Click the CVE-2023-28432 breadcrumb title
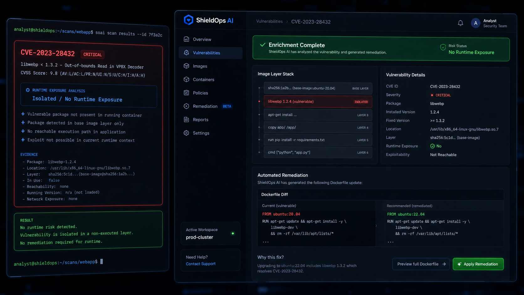Viewport: 524px width, 295px height. pyautogui.click(x=311, y=22)
